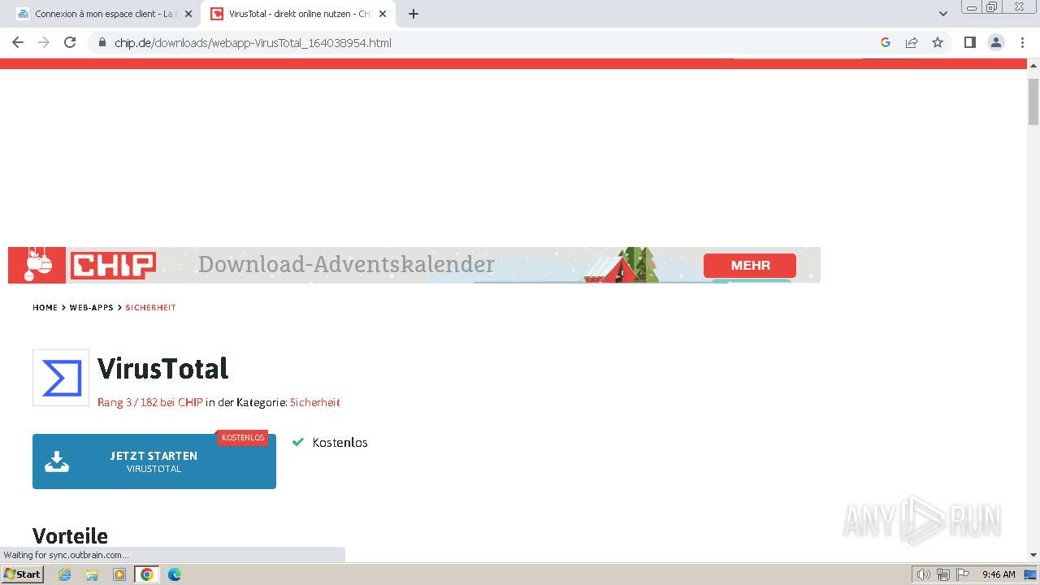
Task: Click the ornament icon in red banner square
Action: click(x=37, y=265)
